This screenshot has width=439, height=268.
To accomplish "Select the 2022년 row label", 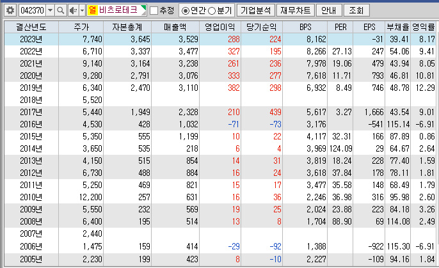I will tap(31, 51).
